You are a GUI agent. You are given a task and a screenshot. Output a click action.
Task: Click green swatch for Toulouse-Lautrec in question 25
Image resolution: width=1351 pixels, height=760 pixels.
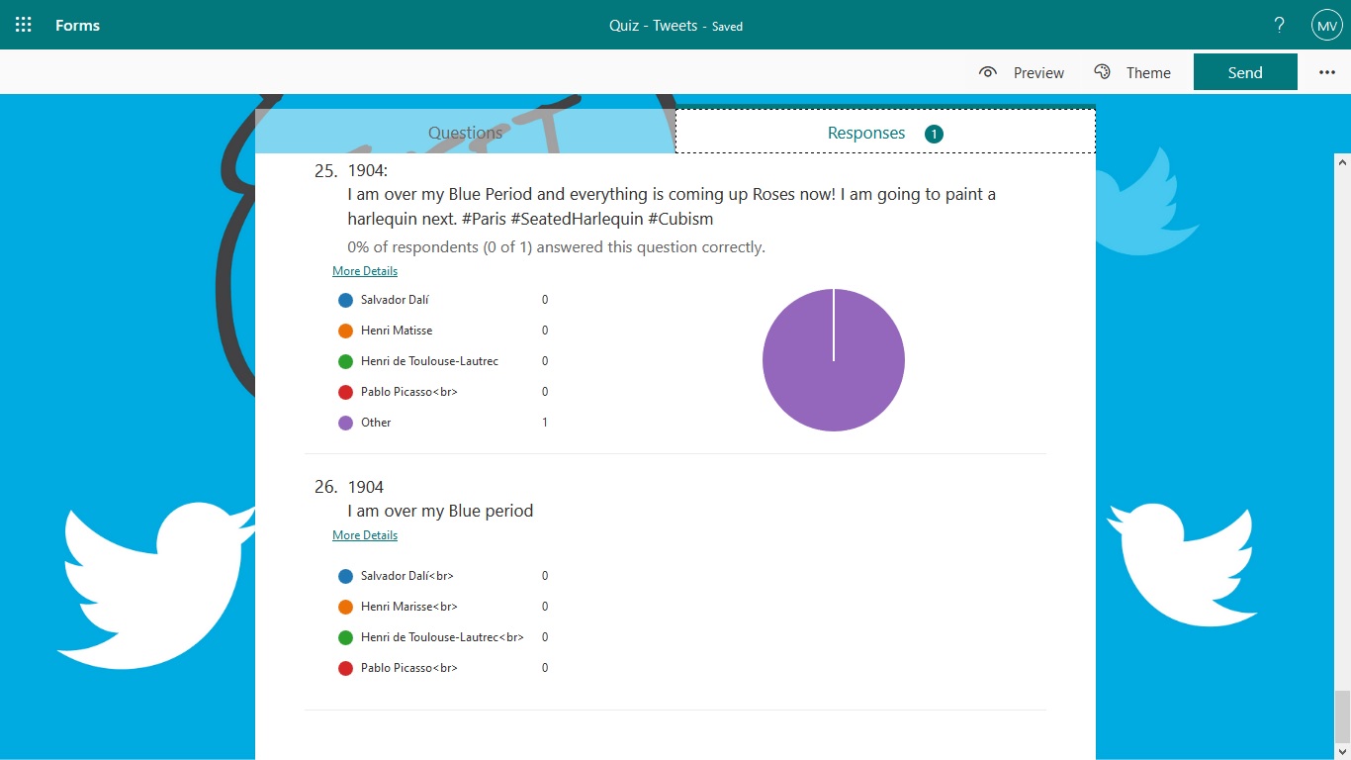345,361
